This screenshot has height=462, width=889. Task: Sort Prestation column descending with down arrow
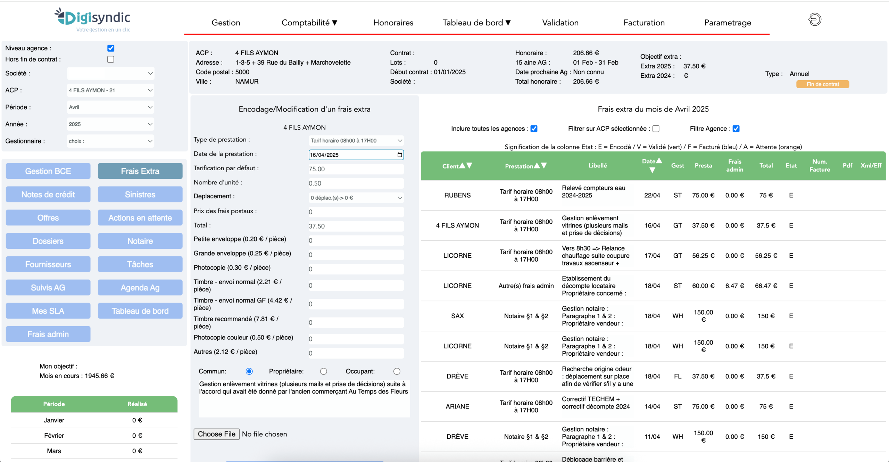pos(544,166)
